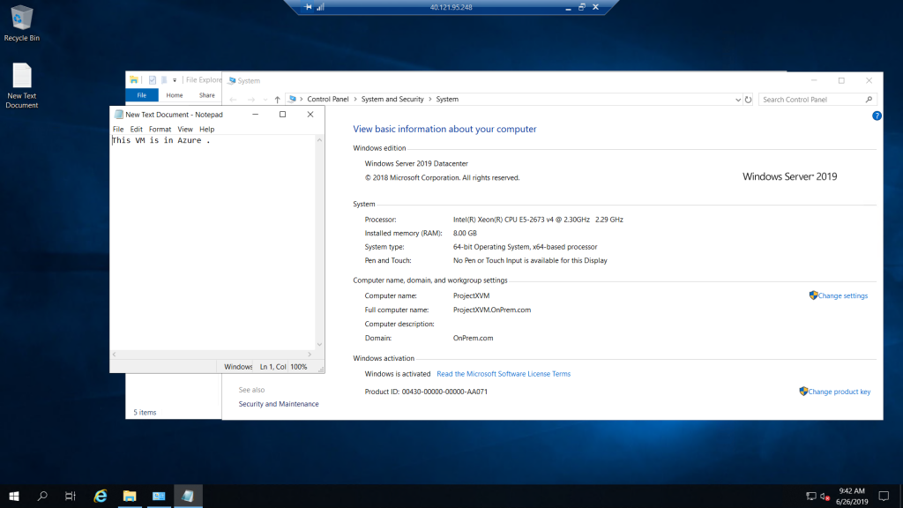This screenshot has height=508, width=903.
Task: Click in the Notepad text area
Action: pos(213,242)
